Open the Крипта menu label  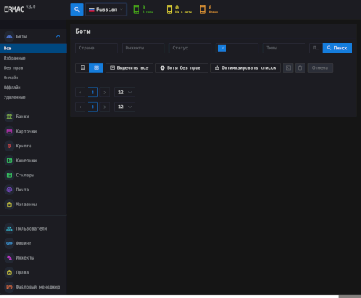pos(23,146)
